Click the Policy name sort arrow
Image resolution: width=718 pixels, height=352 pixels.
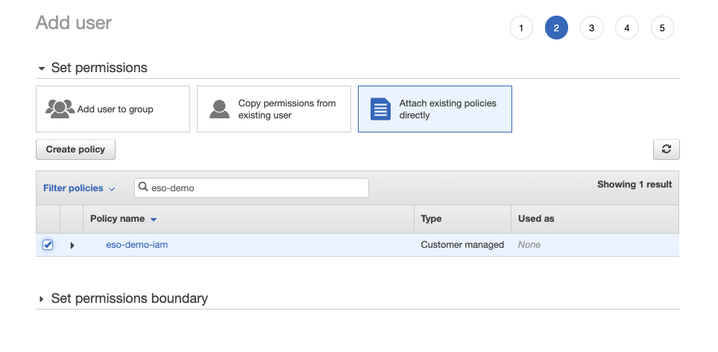[x=154, y=220]
